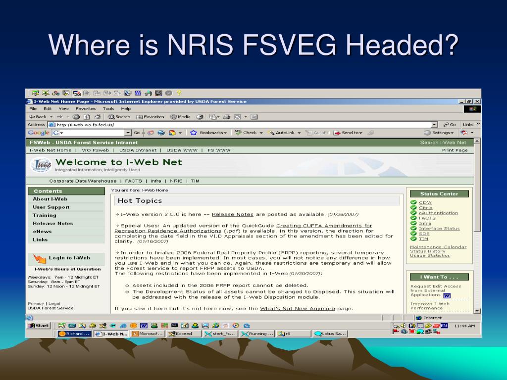507x380 pixels.
Task: Click the History icon in toolbar
Action: (x=200, y=117)
